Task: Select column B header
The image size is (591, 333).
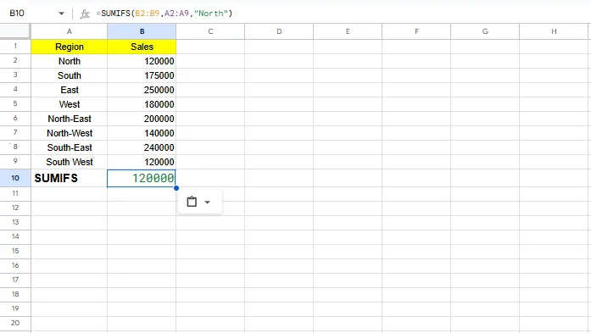Action: (x=142, y=31)
